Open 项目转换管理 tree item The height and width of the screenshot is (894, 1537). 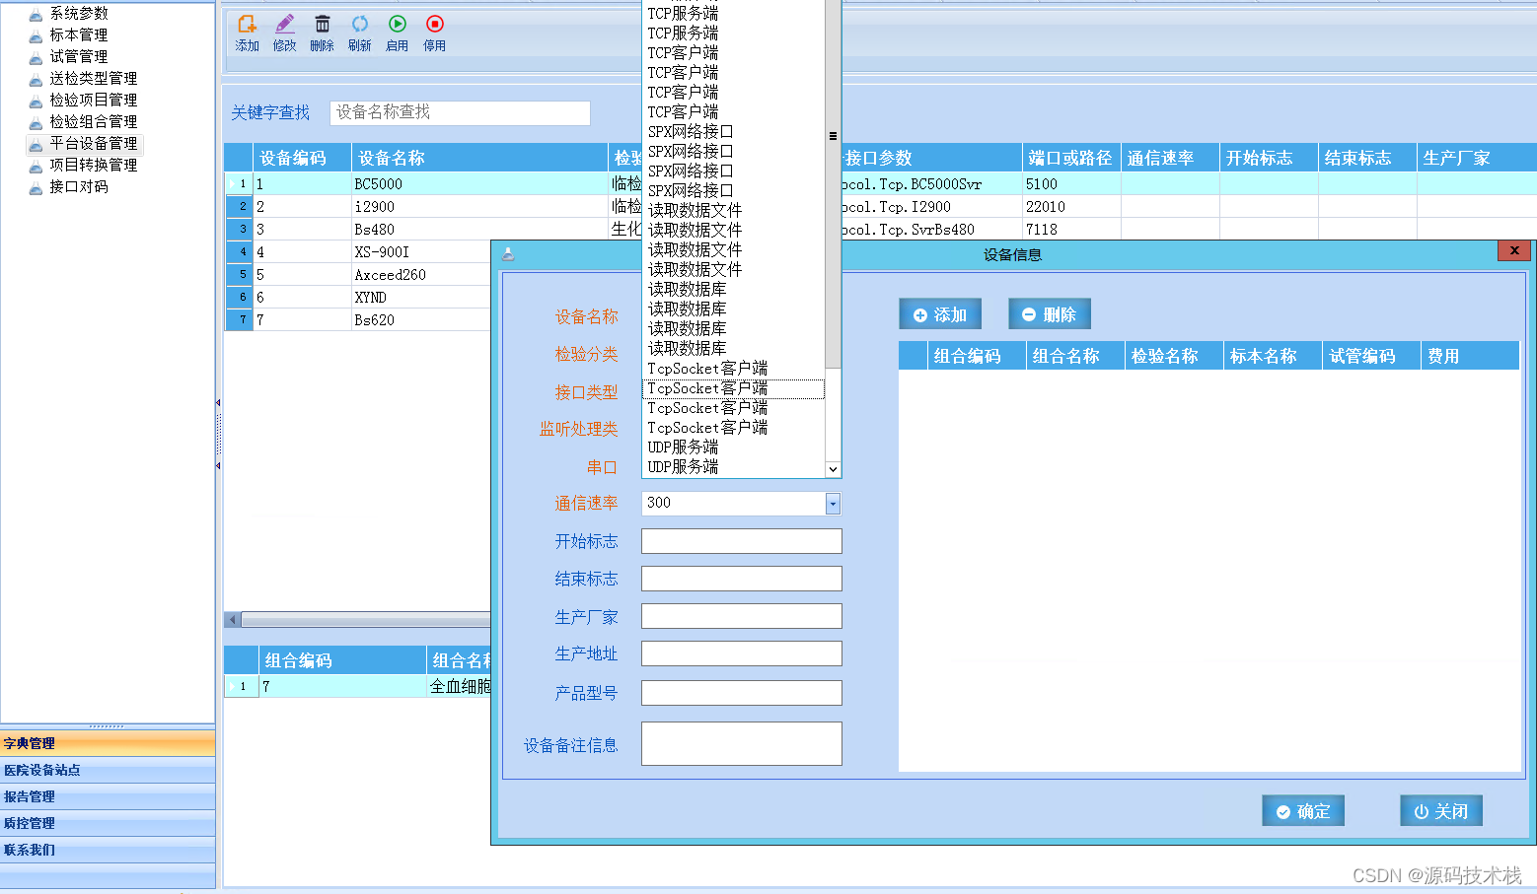coord(94,165)
